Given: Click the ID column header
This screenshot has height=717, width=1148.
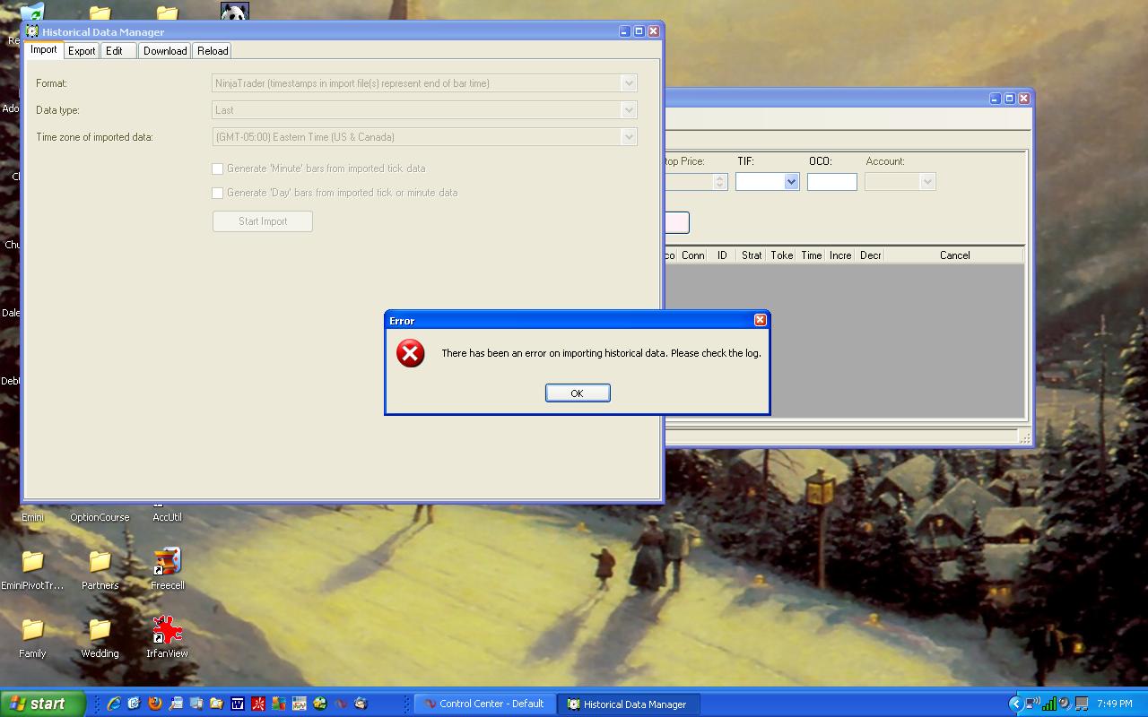Looking at the screenshot, I should [722, 255].
